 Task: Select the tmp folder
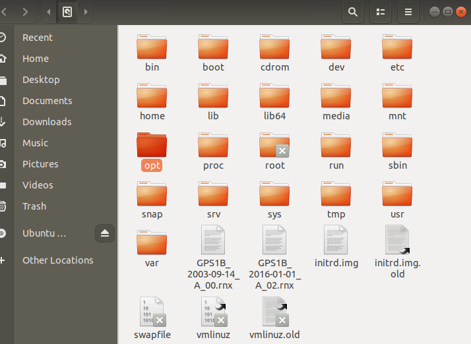pos(336,200)
